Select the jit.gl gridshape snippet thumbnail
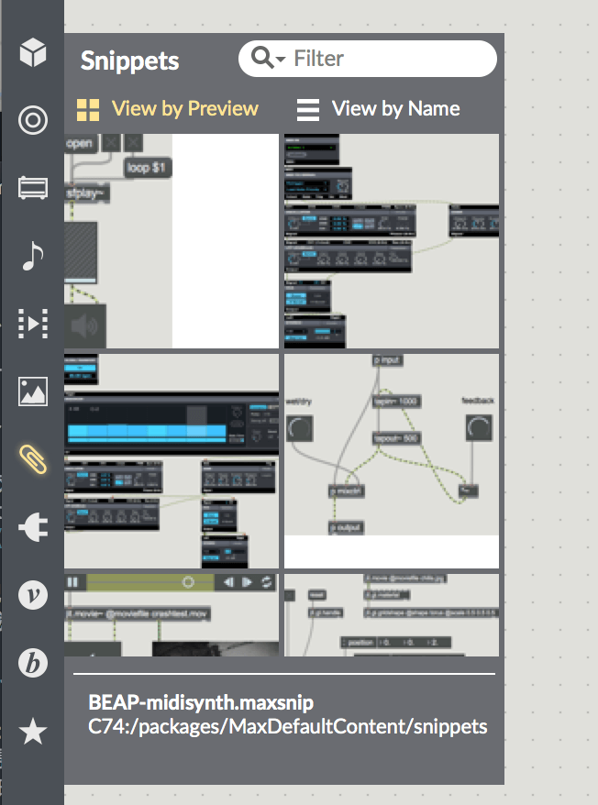598x805 pixels. (x=392, y=615)
